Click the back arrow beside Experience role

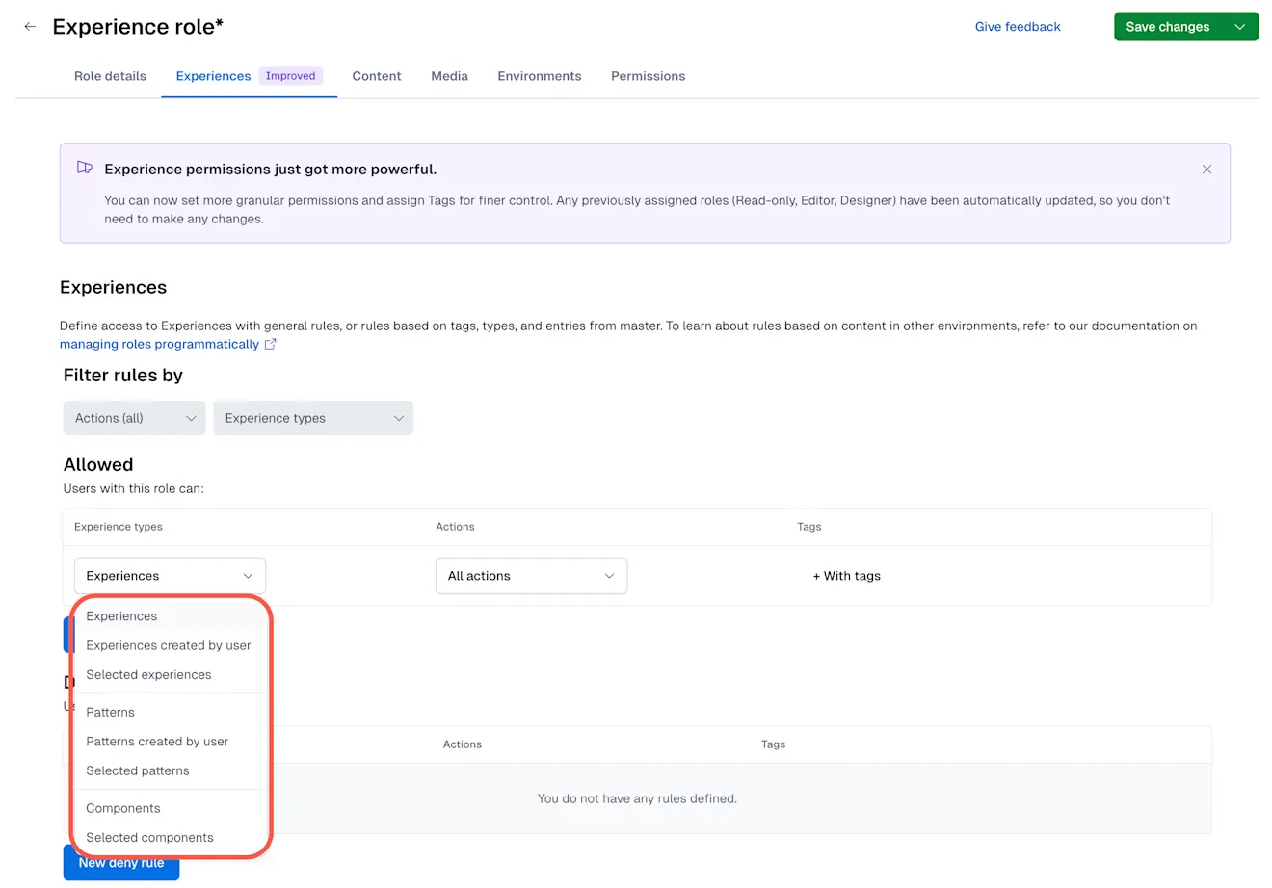[29, 26]
